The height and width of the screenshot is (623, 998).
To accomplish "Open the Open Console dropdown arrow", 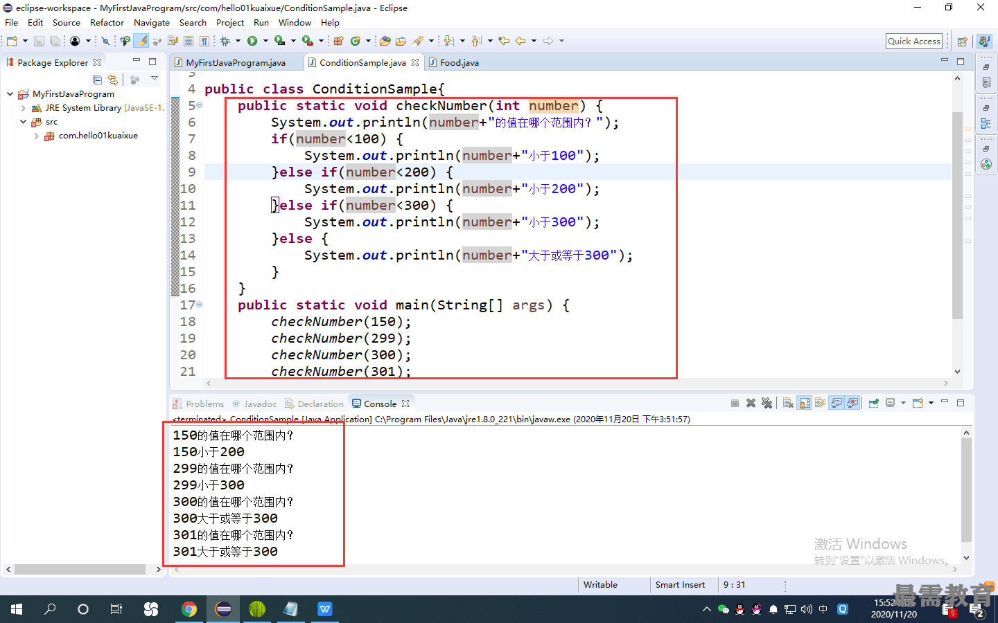I will [x=931, y=403].
